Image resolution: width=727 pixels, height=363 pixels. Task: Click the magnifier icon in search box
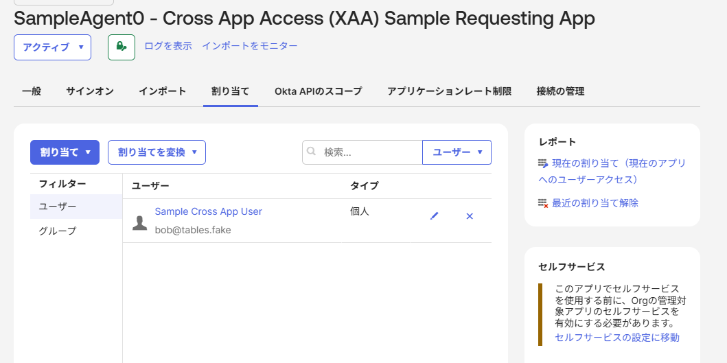click(312, 152)
